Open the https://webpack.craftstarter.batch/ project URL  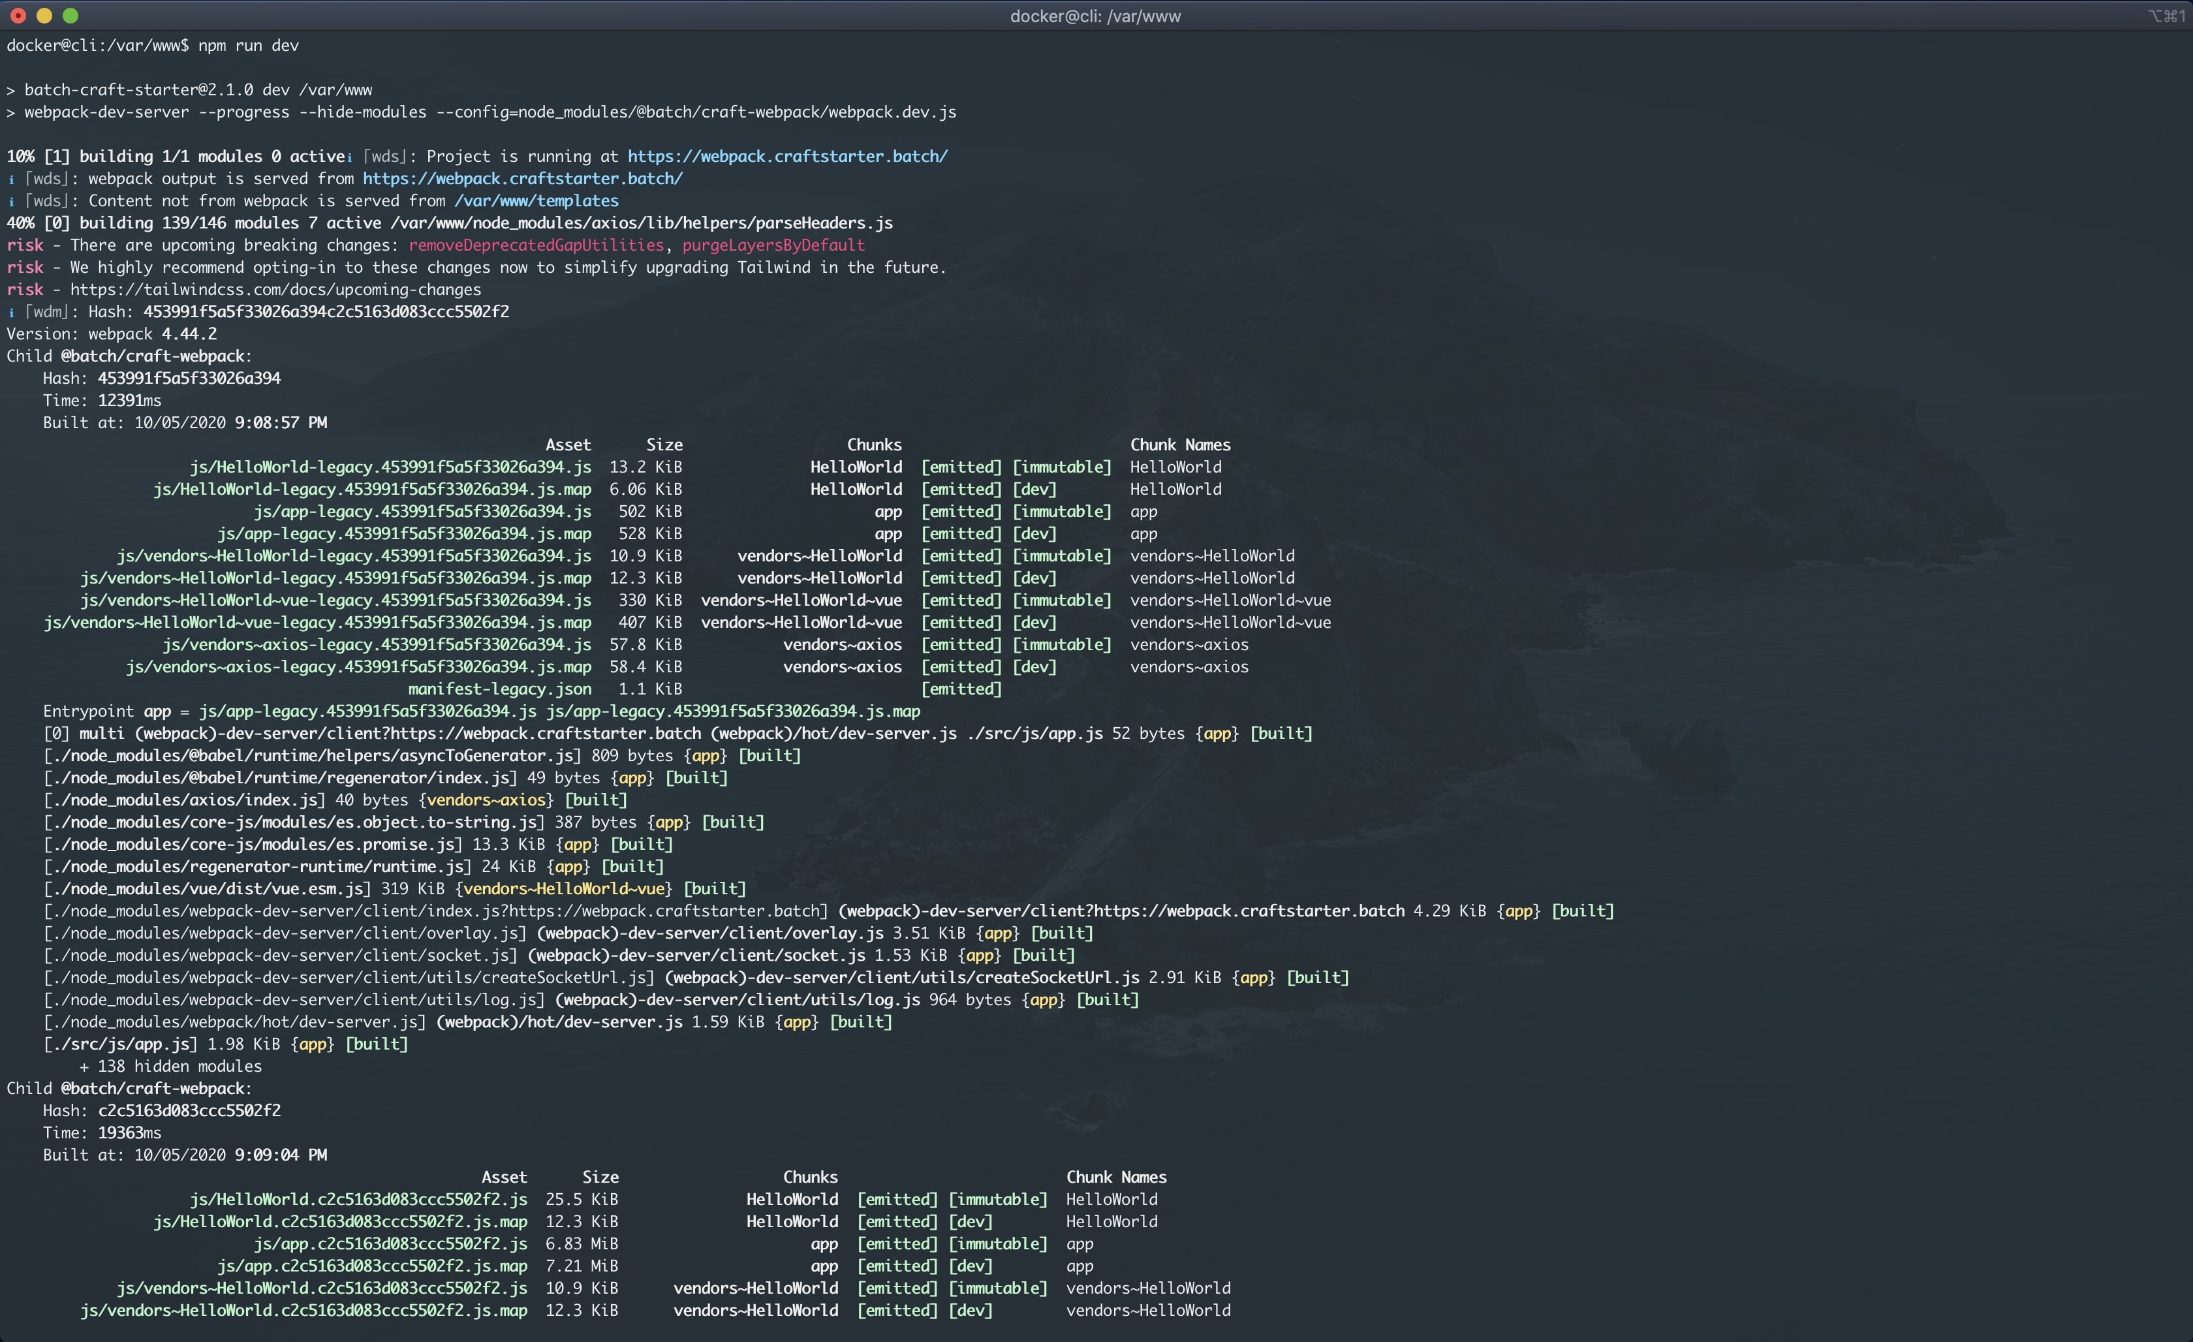788,157
